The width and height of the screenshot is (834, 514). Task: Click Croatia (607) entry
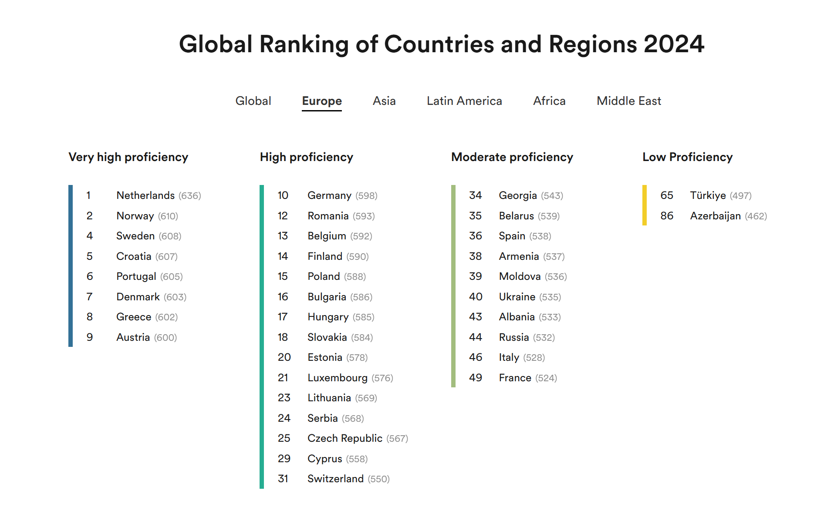[x=147, y=256]
